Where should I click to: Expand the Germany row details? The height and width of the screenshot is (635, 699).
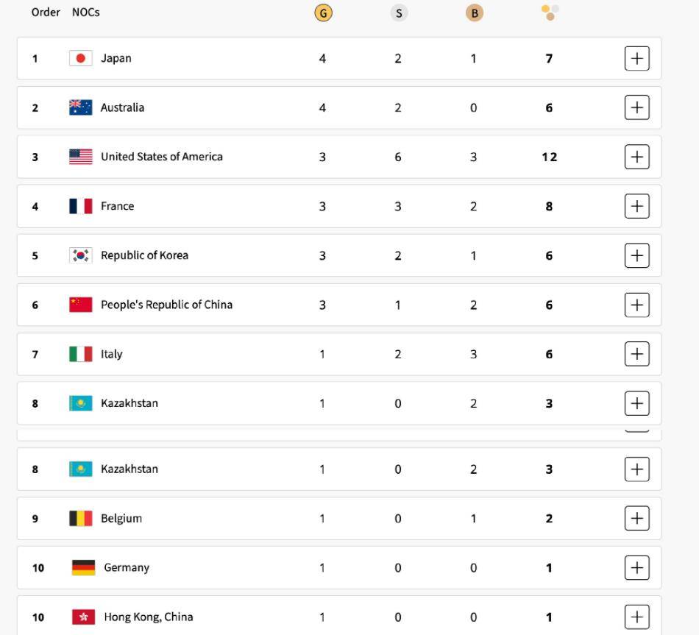pos(637,567)
